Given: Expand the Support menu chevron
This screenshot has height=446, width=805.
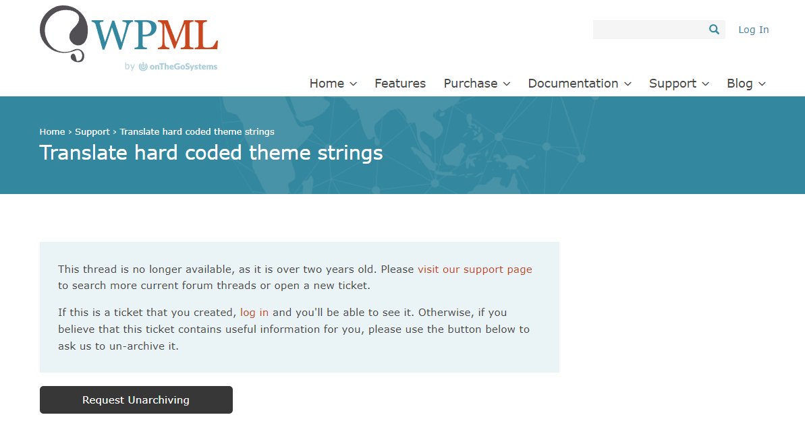Looking at the screenshot, I should (706, 84).
